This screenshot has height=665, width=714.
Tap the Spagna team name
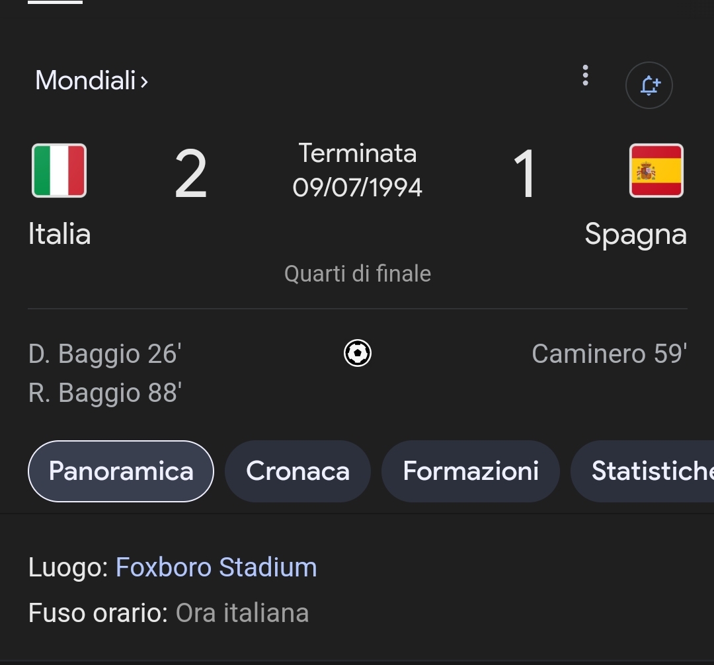[x=635, y=234]
